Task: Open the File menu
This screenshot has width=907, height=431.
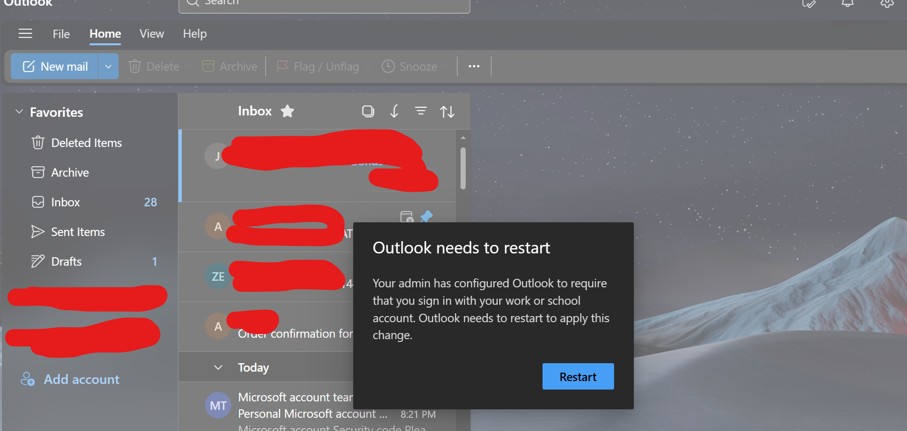Action: click(x=61, y=34)
